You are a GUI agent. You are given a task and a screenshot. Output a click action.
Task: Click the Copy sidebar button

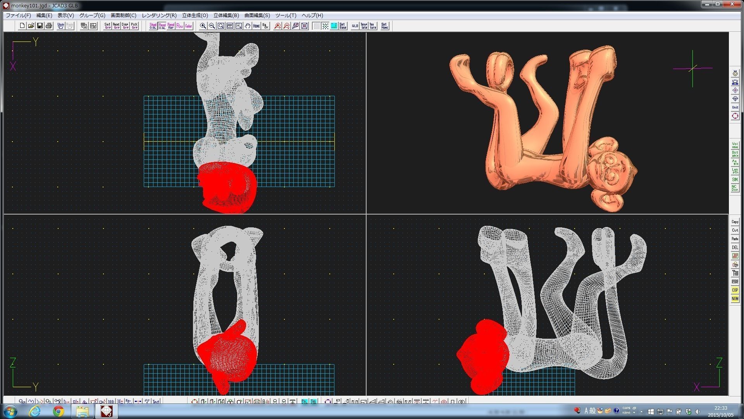(735, 222)
